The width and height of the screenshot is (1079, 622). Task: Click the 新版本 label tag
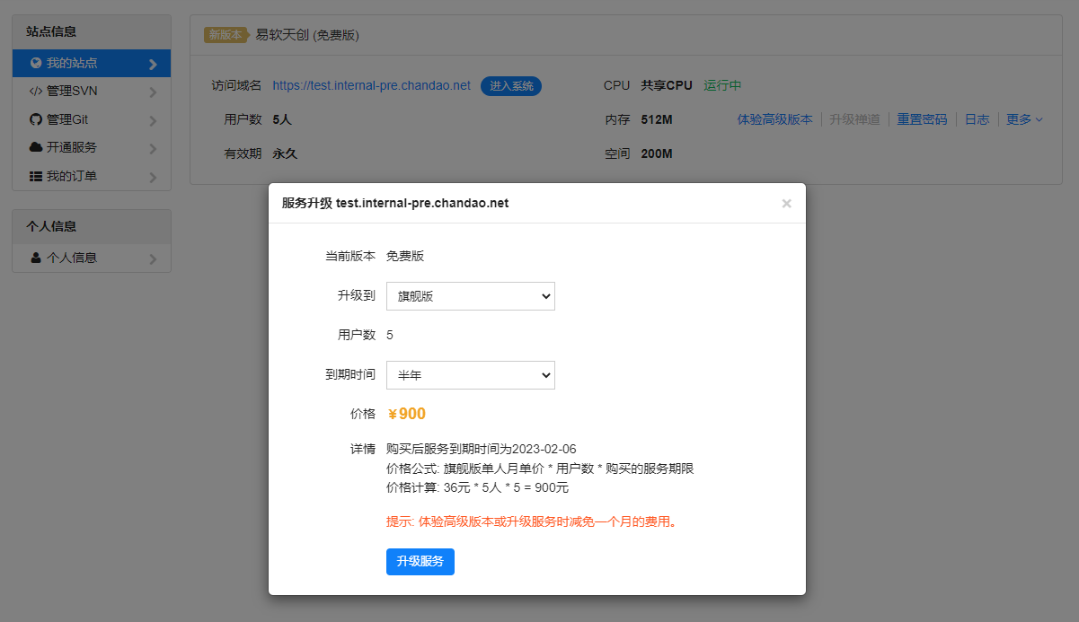click(x=225, y=35)
